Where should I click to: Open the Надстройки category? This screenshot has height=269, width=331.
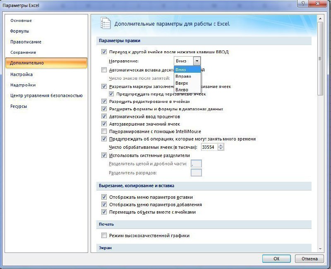[23, 85]
